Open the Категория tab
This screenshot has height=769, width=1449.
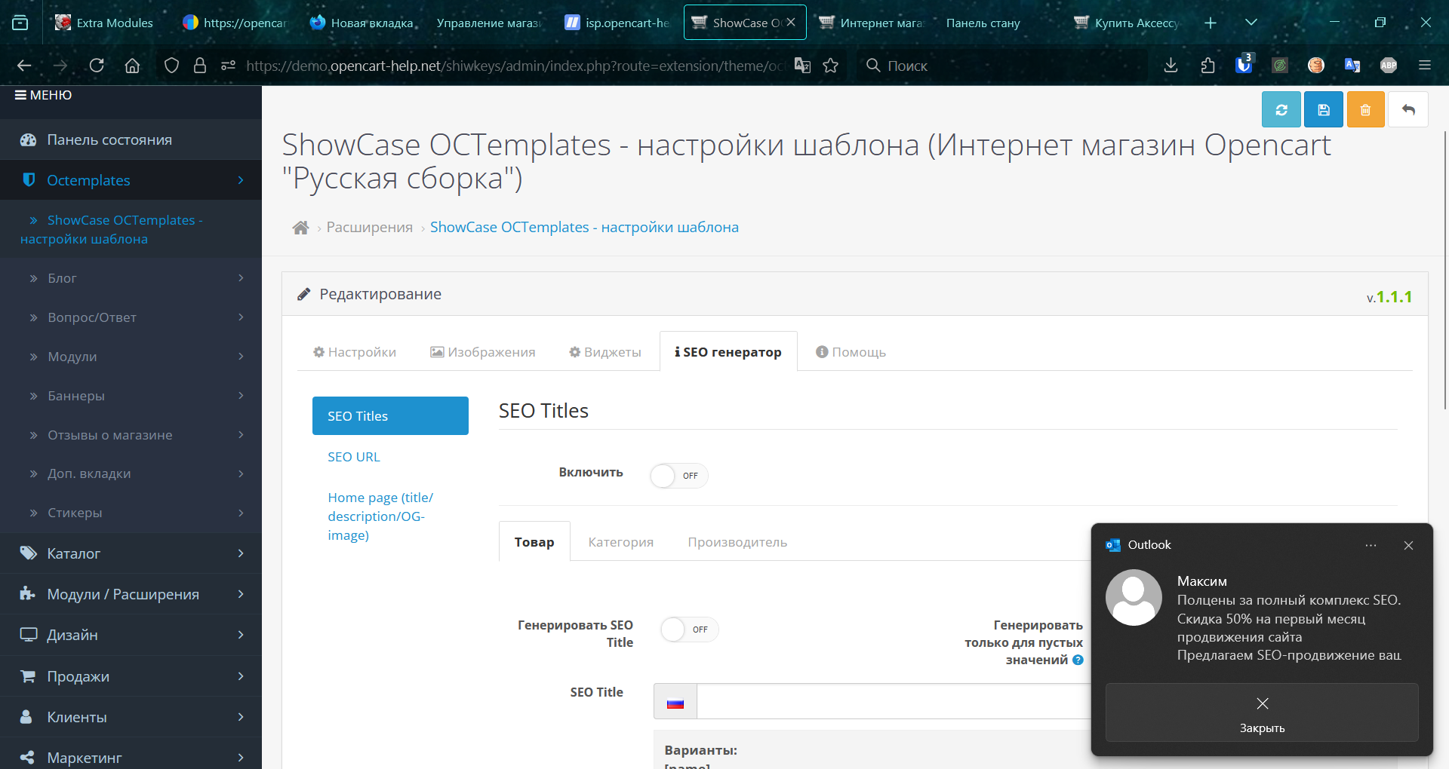click(x=620, y=542)
